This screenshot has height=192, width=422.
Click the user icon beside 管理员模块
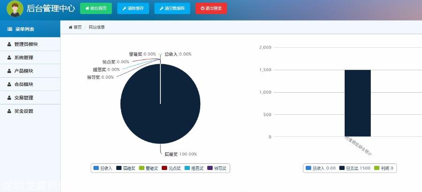(9, 44)
